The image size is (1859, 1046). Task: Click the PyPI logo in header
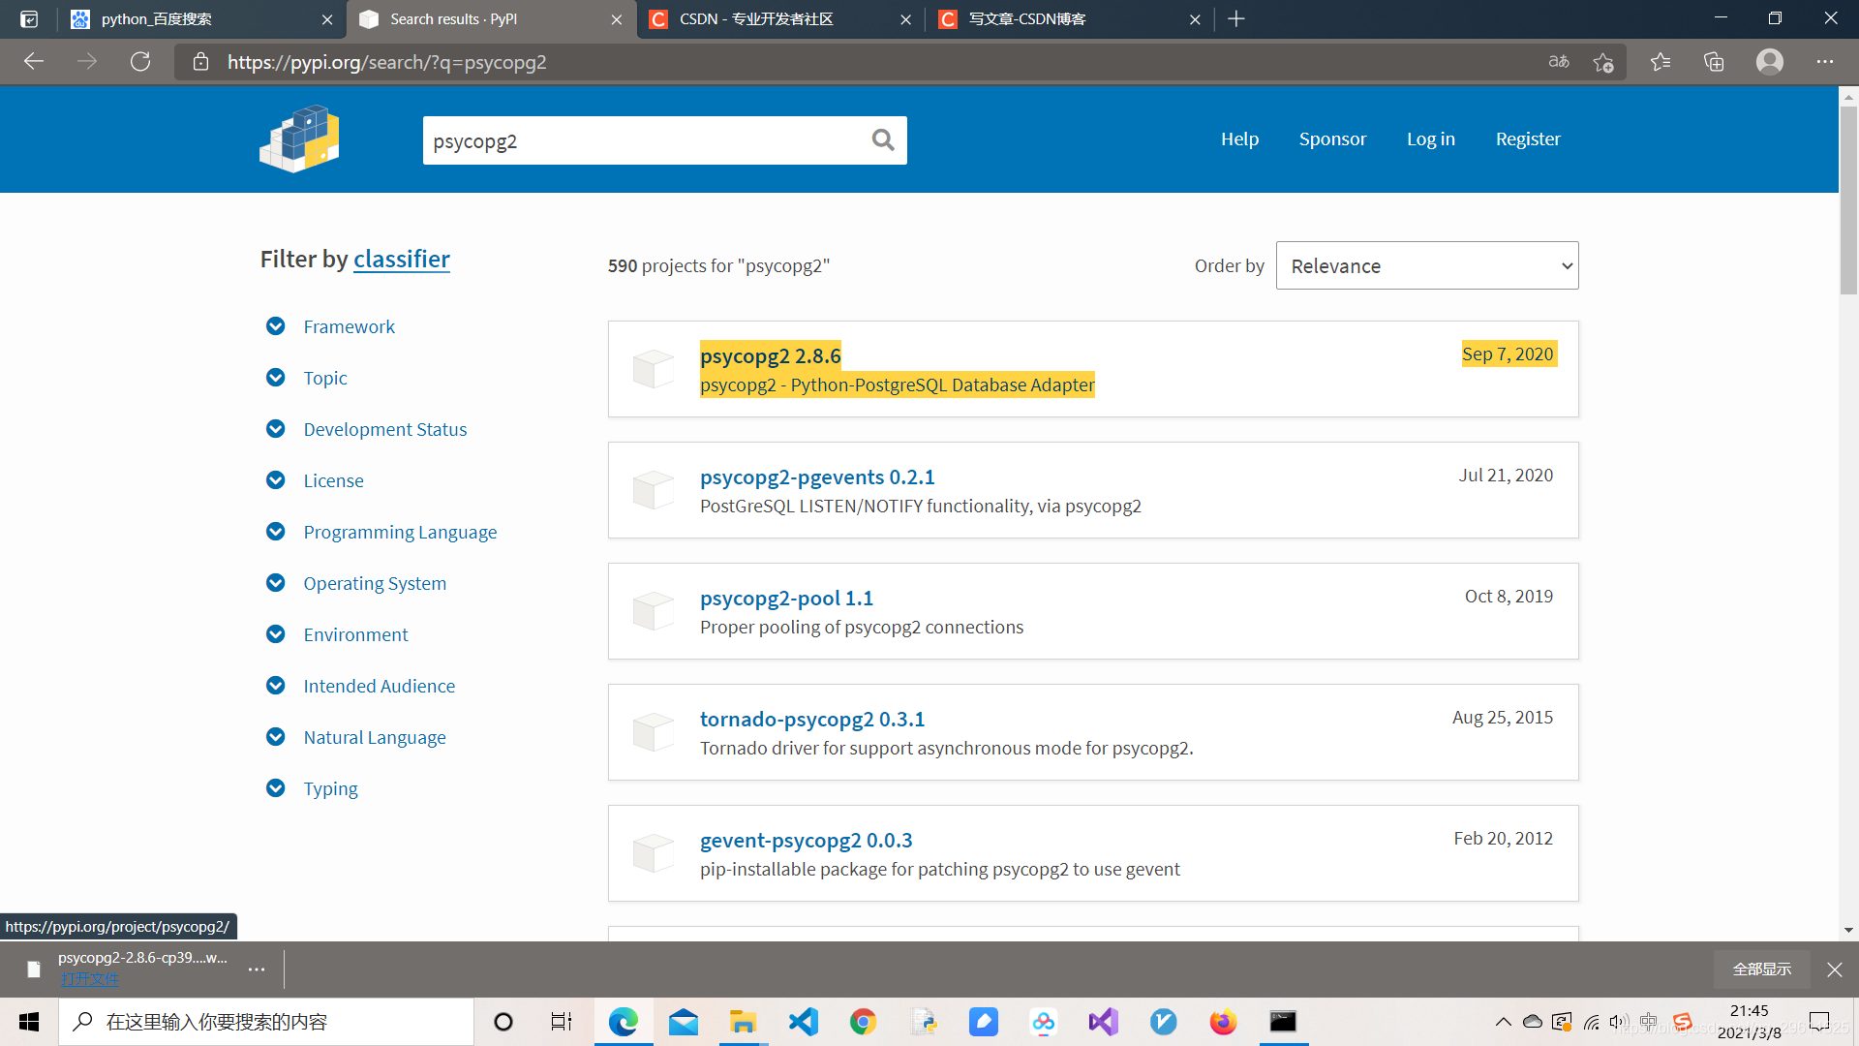click(299, 139)
